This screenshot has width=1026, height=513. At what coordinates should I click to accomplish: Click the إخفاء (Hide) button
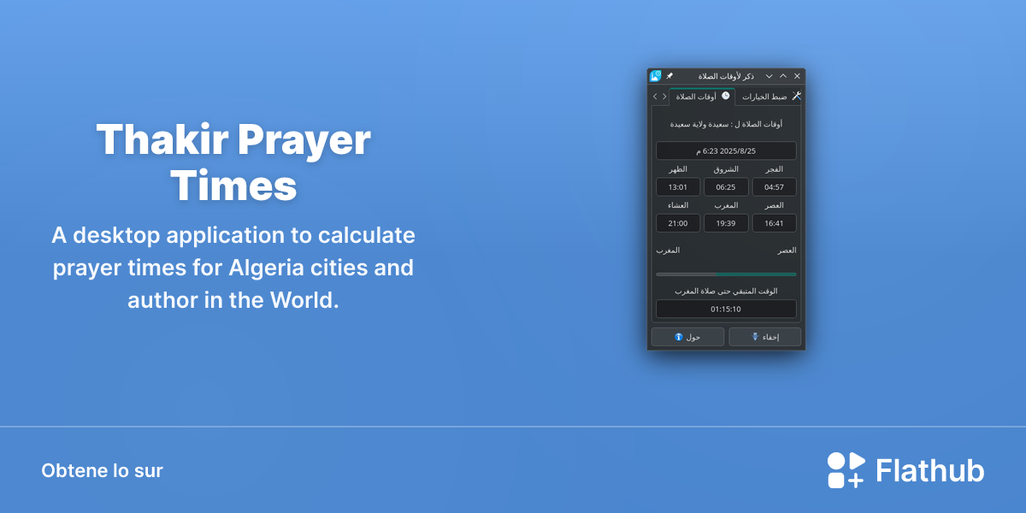coord(764,337)
